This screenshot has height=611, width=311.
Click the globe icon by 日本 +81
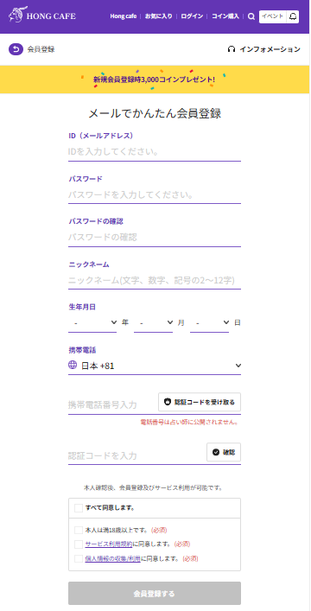click(72, 365)
